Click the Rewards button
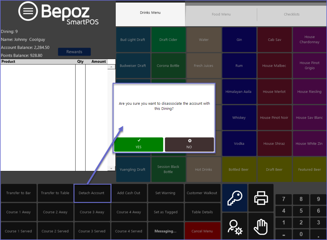This screenshot has width=327, height=240. click(x=74, y=52)
